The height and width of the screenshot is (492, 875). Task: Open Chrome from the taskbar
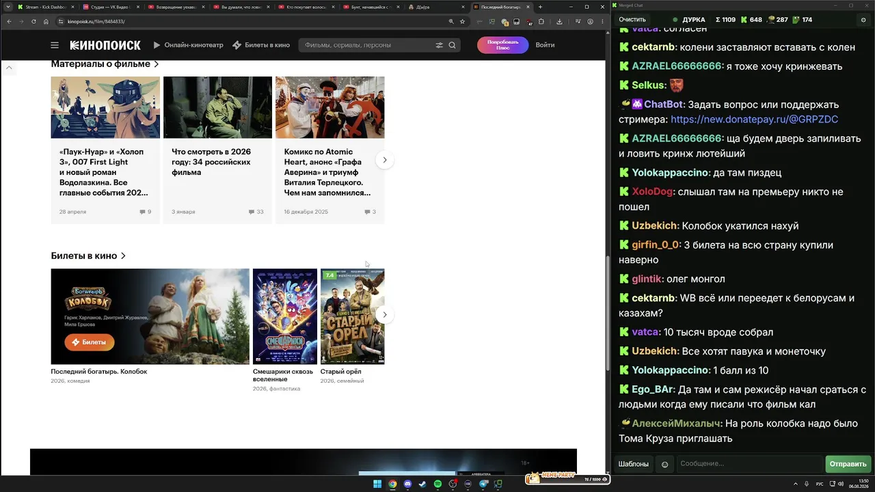click(x=393, y=484)
